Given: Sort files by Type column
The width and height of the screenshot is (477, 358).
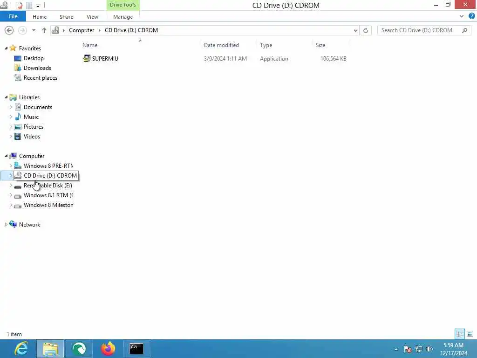Looking at the screenshot, I should click(266, 45).
